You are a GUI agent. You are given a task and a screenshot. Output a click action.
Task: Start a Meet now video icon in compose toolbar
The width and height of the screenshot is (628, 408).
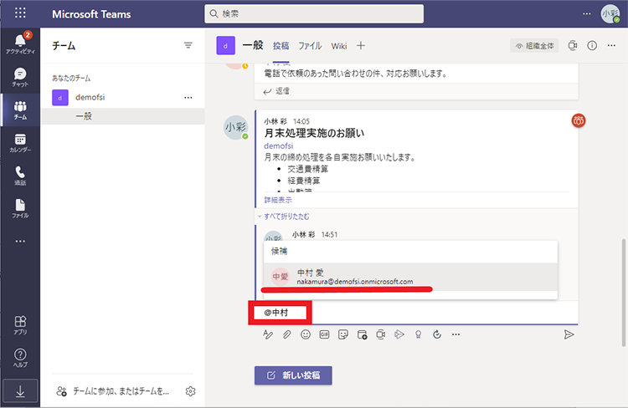[x=381, y=334]
